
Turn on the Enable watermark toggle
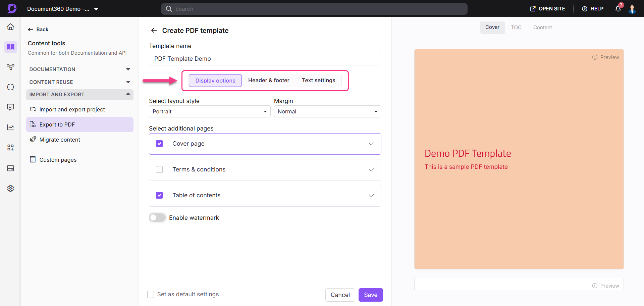click(x=157, y=218)
